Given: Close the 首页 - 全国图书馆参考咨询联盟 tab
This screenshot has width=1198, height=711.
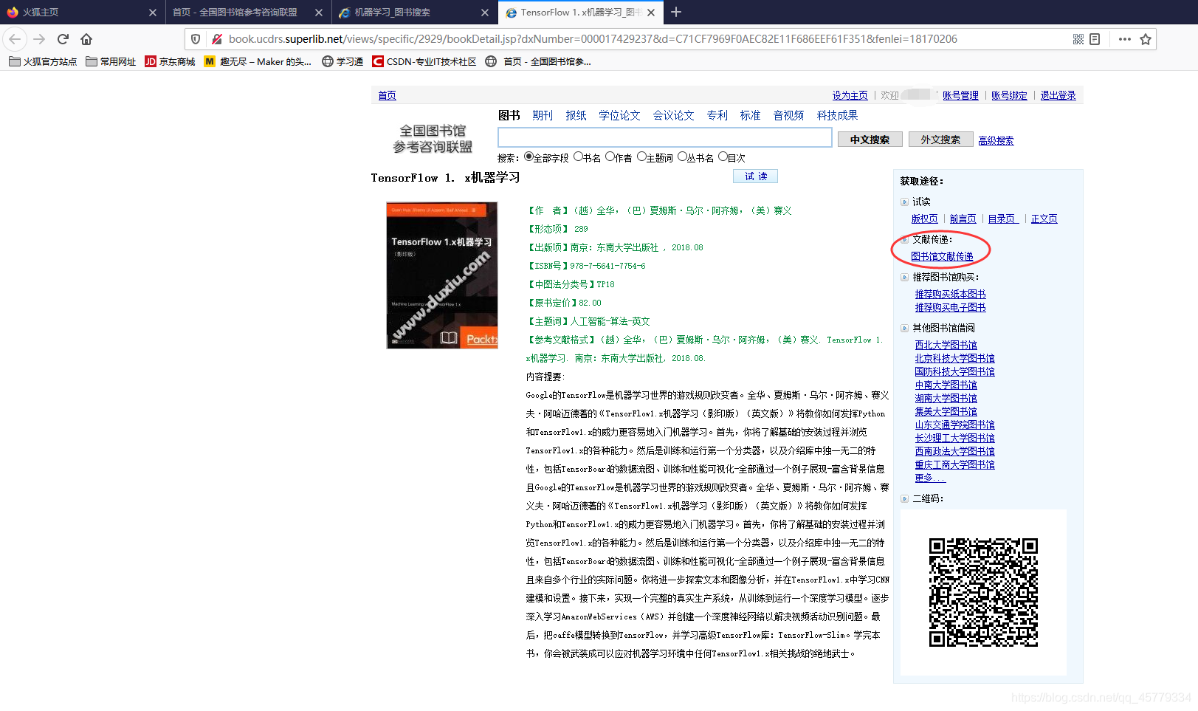Looking at the screenshot, I should (x=319, y=13).
